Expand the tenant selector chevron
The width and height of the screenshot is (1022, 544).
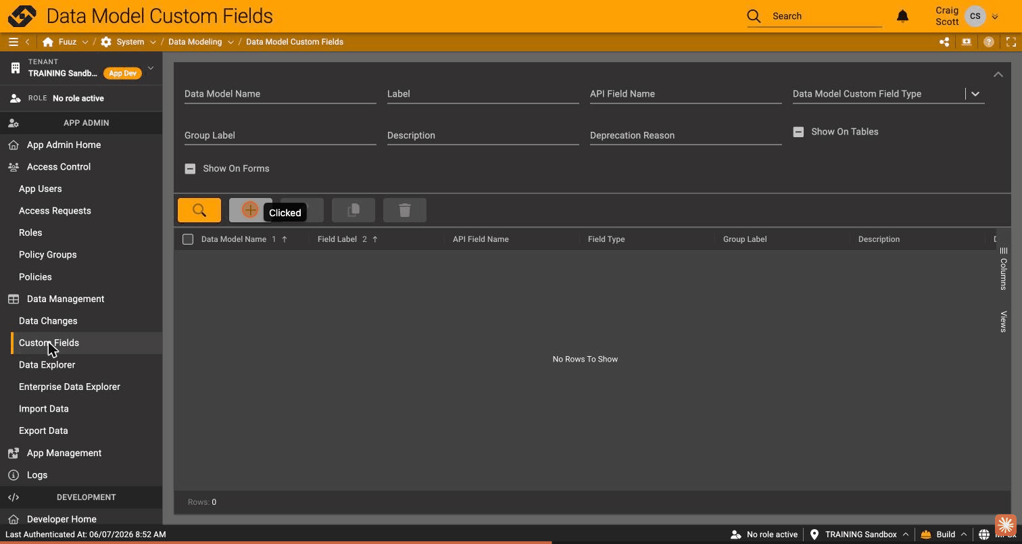[x=151, y=68]
